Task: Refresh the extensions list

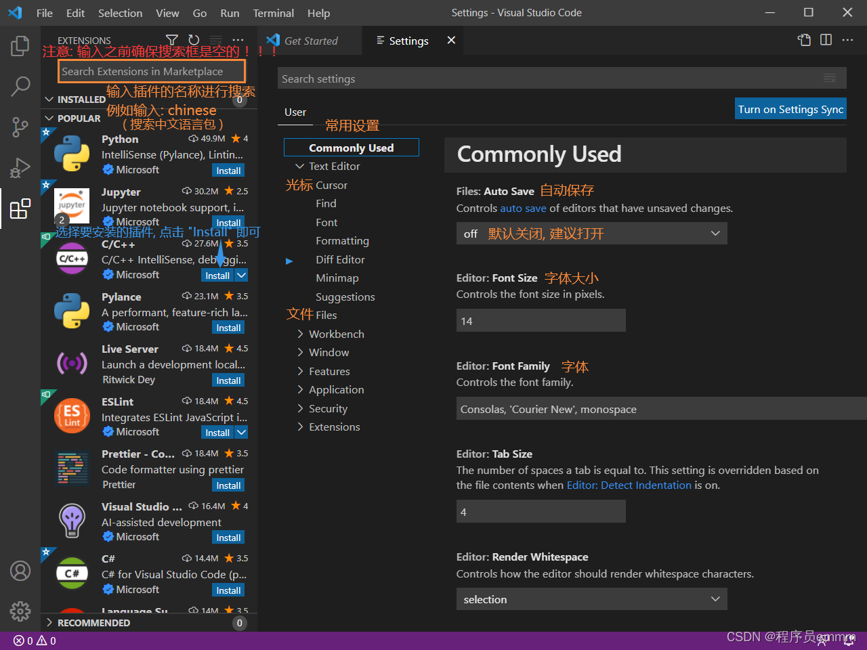Action: 194,40
